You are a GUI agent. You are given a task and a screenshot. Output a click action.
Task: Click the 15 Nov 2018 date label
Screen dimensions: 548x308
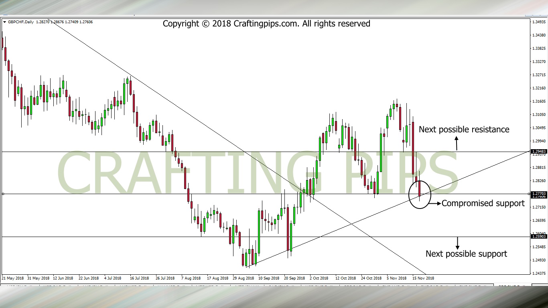(423, 278)
